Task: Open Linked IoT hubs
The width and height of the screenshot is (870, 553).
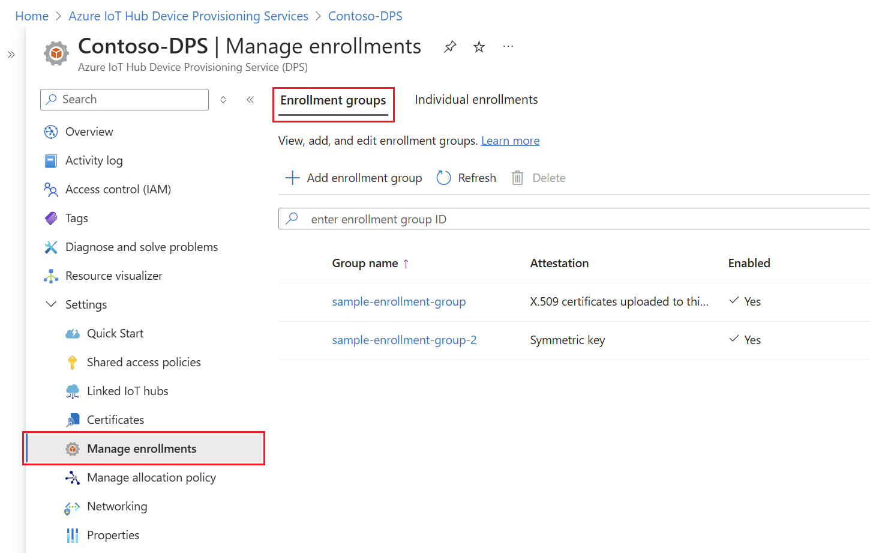Action: pyautogui.click(x=126, y=391)
